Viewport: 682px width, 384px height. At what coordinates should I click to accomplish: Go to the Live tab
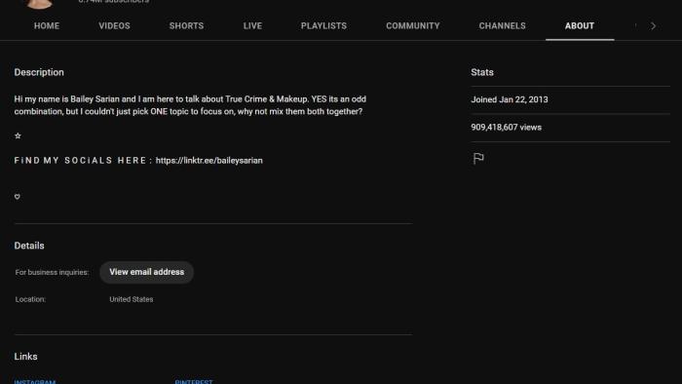click(252, 26)
